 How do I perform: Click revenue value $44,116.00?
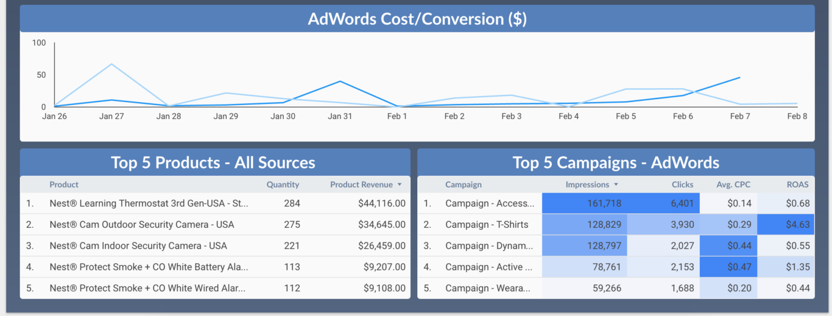[382, 203]
